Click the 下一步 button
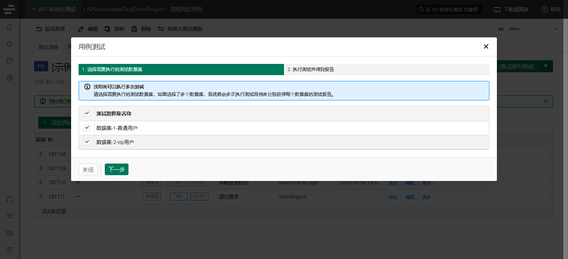This screenshot has width=568, height=259. pos(116,169)
